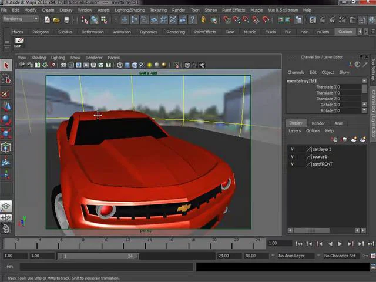
Task: Toggle visibility of carslayer1
Action: pos(292,149)
